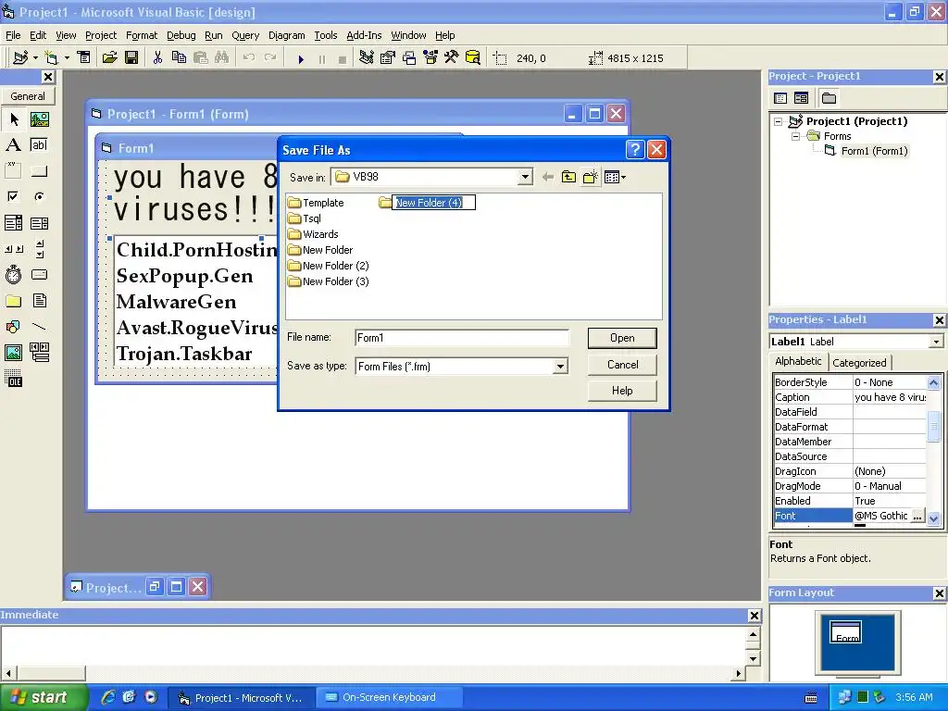Viewport: 948px width, 711px height.
Task: Select the Template folder in file list
Action: click(316, 203)
